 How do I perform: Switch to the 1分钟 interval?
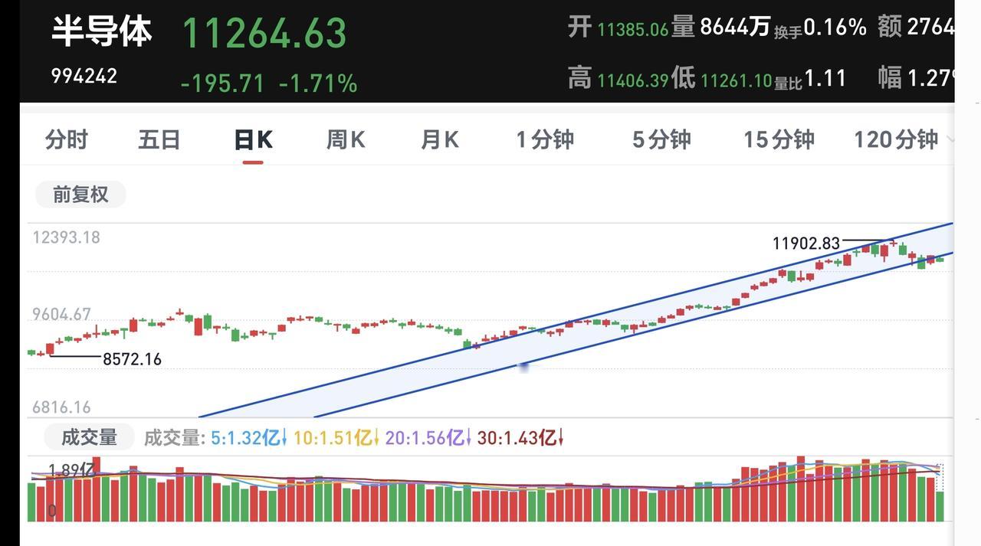tap(545, 139)
